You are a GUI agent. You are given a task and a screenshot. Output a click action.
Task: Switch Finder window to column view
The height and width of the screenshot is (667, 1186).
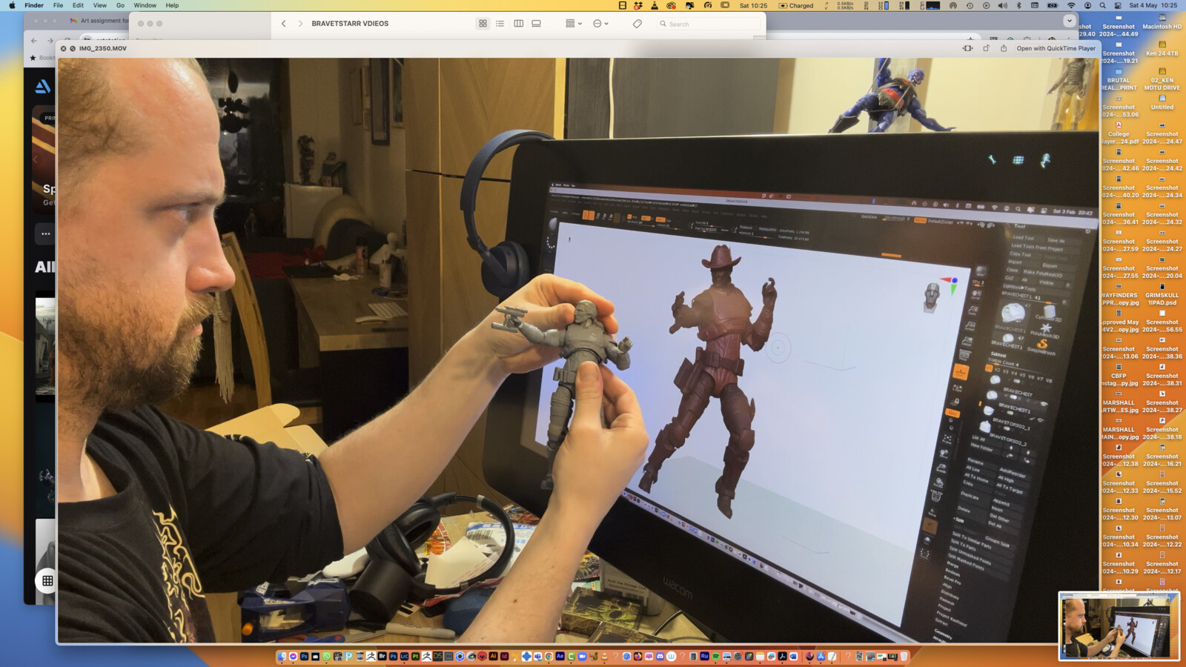[518, 24]
